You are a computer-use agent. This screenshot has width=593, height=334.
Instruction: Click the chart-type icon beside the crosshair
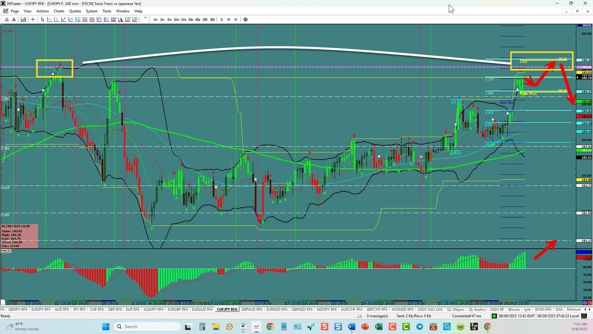[24, 19]
